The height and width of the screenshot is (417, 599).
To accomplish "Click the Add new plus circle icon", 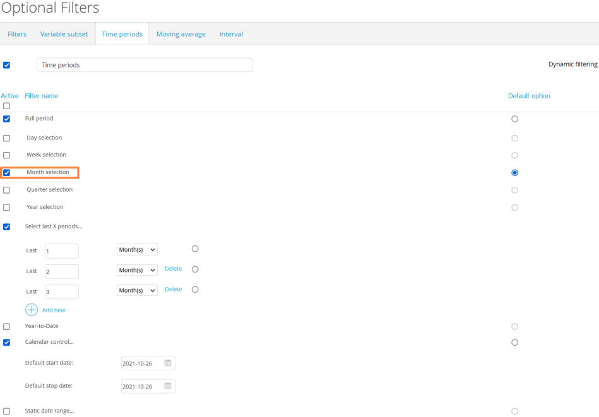I will [32, 310].
